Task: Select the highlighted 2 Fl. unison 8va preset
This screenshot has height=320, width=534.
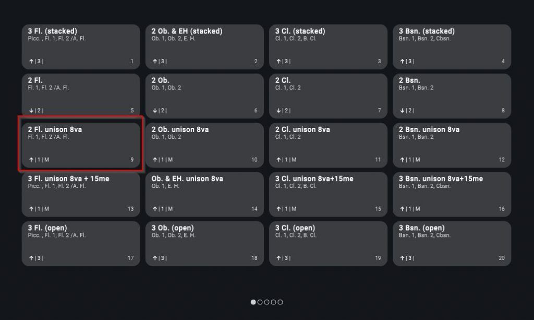Action: (81, 145)
